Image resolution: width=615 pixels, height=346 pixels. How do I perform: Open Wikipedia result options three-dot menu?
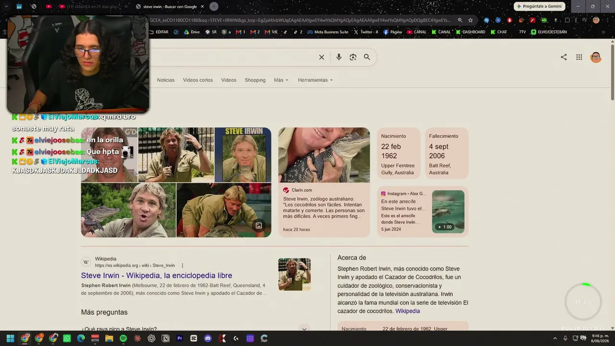[x=183, y=266]
